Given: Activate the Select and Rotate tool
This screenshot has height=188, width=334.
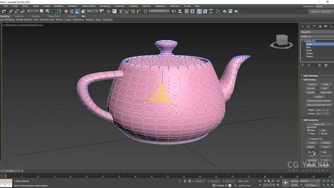Looking at the screenshot, I should [72, 11].
